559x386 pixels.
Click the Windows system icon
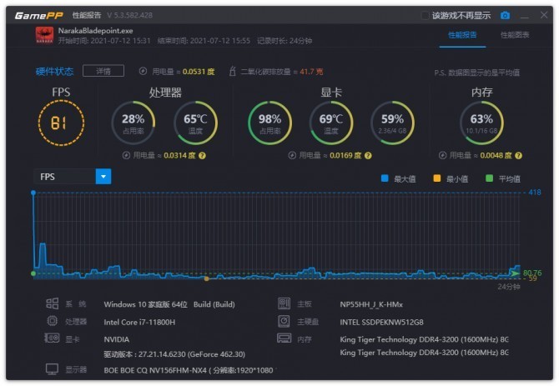tap(53, 303)
